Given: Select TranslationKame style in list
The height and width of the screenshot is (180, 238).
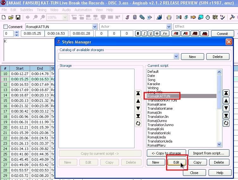Looking at the screenshot, I should click(160, 108).
